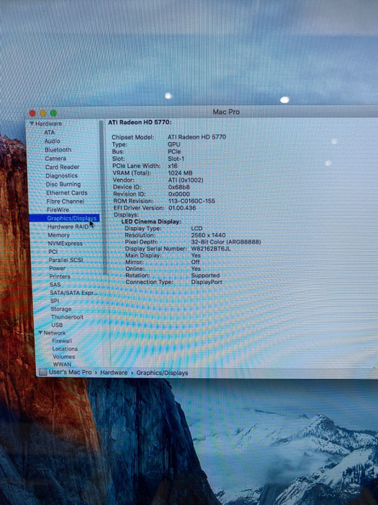Viewport: 378px width, 505px height.
Task: Collapse the Network section triangle
Action: point(40,333)
